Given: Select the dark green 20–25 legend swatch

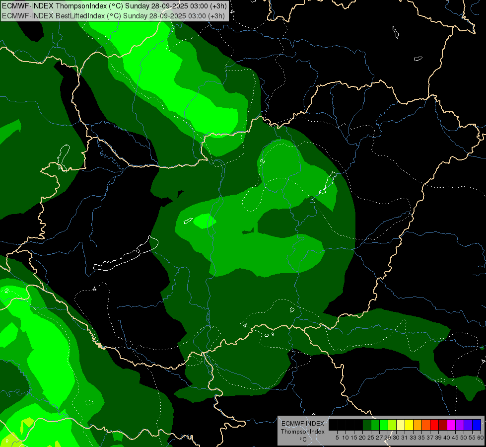Looking at the screenshot, I should pyautogui.click(x=367, y=425).
